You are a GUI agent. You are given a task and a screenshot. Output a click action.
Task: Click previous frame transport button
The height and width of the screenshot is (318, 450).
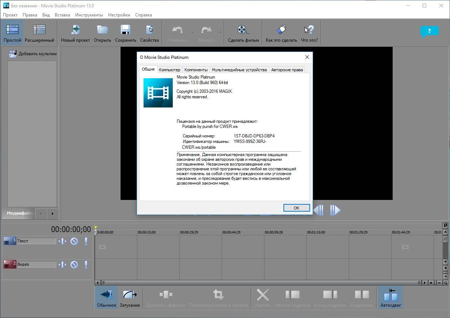(x=319, y=210)
